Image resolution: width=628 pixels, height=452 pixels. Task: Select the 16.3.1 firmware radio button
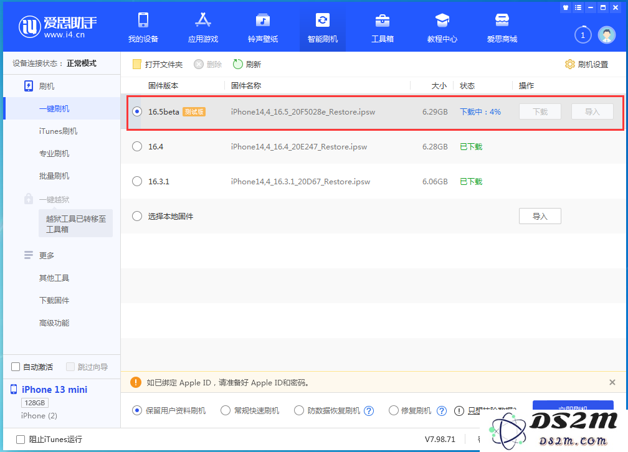pos(137,181)
